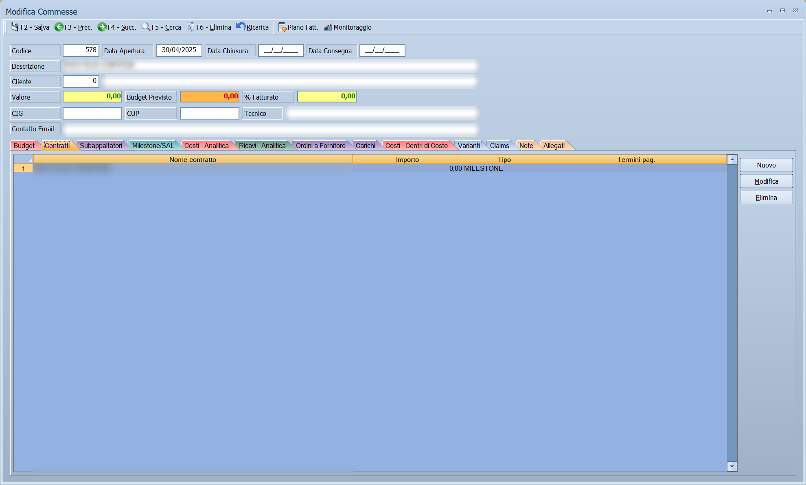Click the F2 Salva floppy disk icon
Viewport: 806px width, 485px height.
pos(15,27)
